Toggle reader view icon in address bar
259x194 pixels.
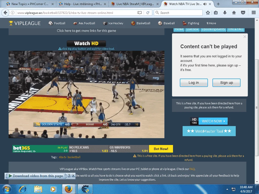[140, 13]
